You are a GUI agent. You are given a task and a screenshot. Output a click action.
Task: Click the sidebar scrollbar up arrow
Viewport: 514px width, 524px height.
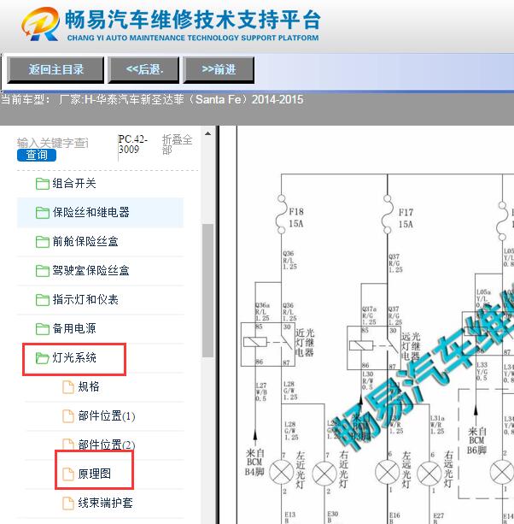point(207,133)
